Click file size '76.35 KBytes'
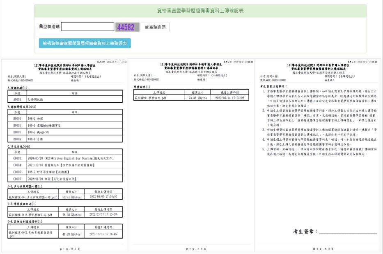 point(71,215)
